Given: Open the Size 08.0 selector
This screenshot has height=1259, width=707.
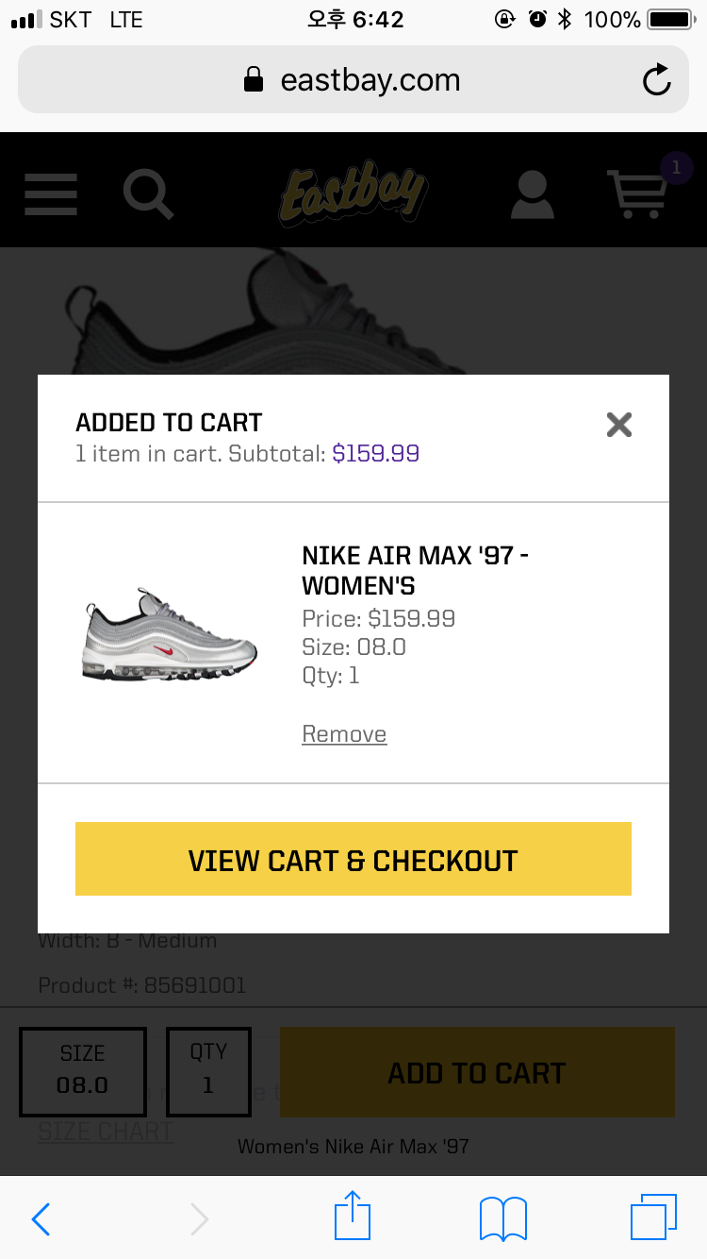Looking at the screenshot, I should pyautogui.click(x=83, y=1070).
